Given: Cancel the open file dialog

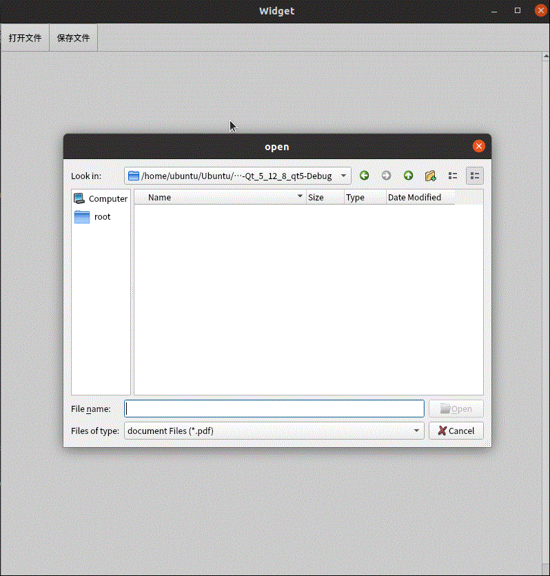Looking at the screenshot, I should (x=456, y=431).
